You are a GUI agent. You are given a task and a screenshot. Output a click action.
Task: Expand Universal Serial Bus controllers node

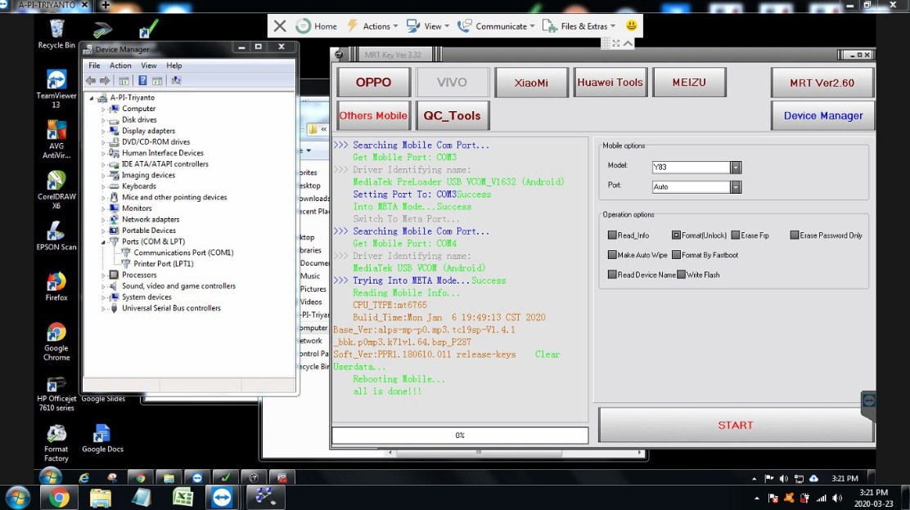pos(103,308)
